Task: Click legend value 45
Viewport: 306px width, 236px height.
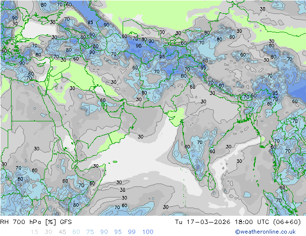Action: [x=62, y=232]
